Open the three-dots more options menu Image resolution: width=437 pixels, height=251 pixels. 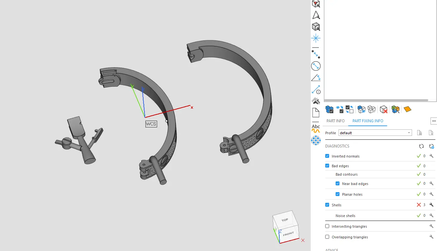coord(434,121)
